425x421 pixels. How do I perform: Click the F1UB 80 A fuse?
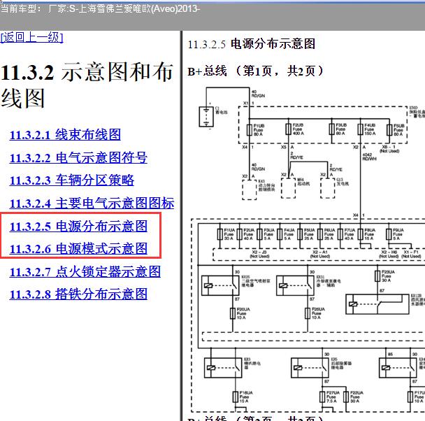tap(250, 130)
